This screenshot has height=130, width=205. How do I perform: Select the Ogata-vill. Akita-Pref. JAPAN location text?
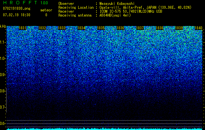[145, 7]
